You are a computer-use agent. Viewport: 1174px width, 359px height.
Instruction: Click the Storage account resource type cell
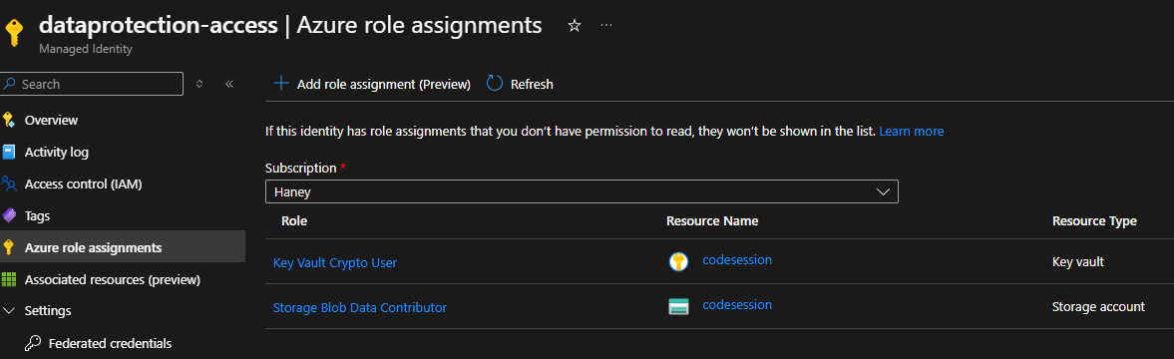[1098, 307]
